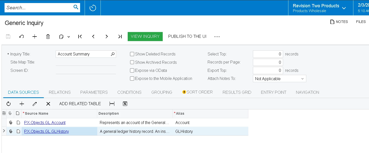
Task: Open the Notes panel
Action: click(339, 22)
